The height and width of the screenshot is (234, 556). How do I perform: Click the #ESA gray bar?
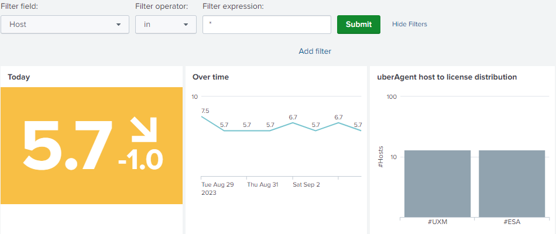click(x=512, y=183)
